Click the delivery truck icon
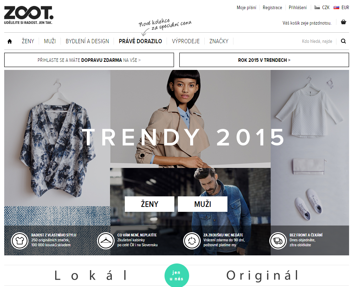The image size is (354, 287). 278,241
